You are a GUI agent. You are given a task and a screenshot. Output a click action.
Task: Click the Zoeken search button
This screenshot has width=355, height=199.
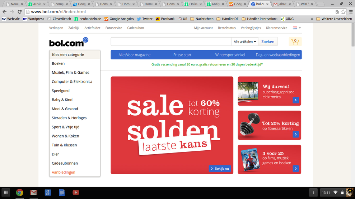tap(268, 42)
